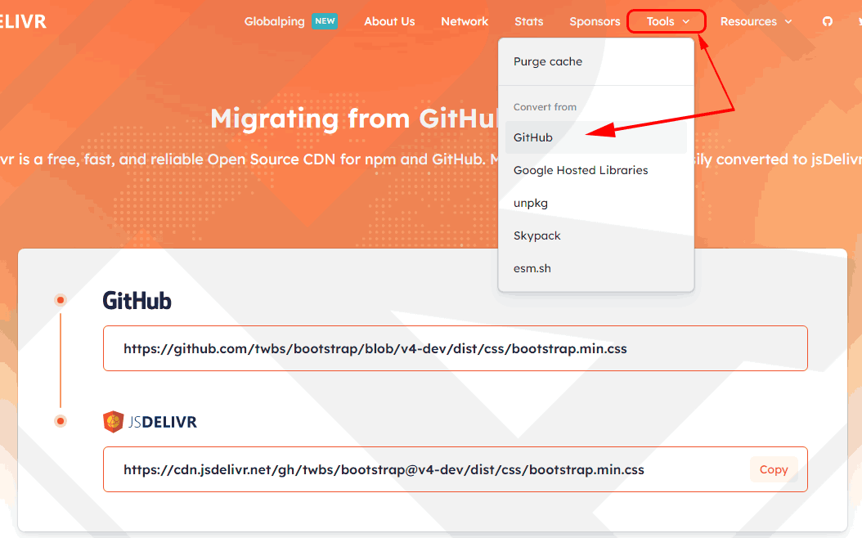Image resolution: width=862 pixels, height=538 pixels.
Task: Expand the Resources dropdown menu
Action: [x=756, y=21]
